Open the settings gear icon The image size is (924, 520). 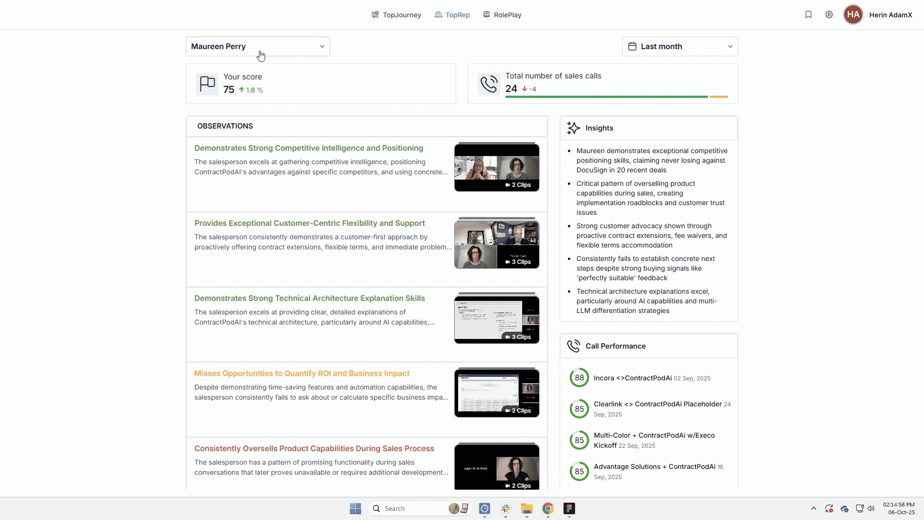pyautogui.click(x=829, y=14)
